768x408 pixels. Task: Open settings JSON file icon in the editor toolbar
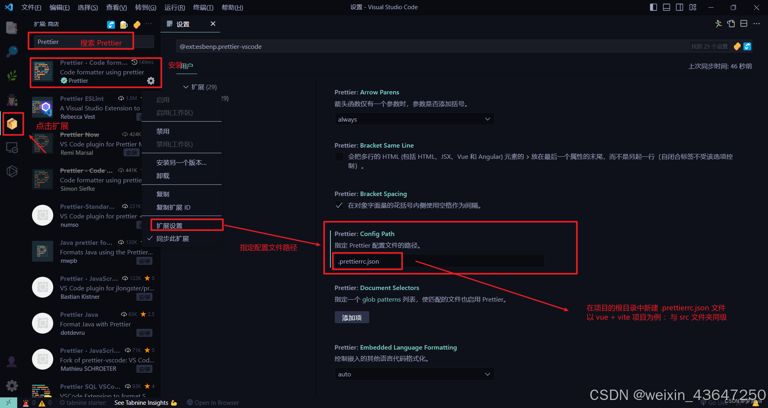731,24
